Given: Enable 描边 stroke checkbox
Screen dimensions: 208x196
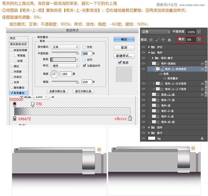Looking at the screenshot, I should 12,66.
